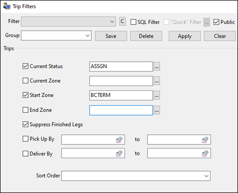Open the Pick Up By end date calendar icon

click(x=205, y=140)
